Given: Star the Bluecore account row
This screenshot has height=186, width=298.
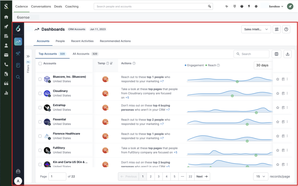Looking at the screenshot, I should [x=278, y=79].
